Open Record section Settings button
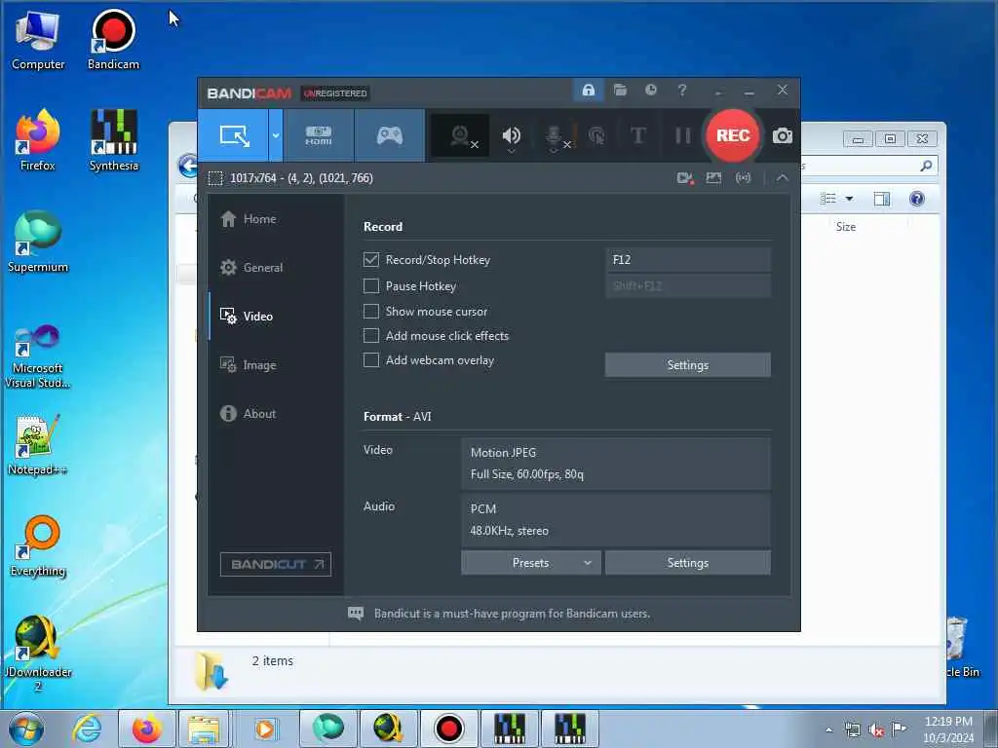 687,365
